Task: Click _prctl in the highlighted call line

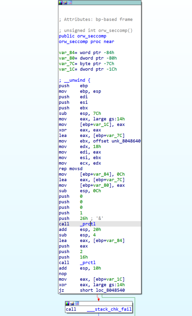Action: (88, 224)
